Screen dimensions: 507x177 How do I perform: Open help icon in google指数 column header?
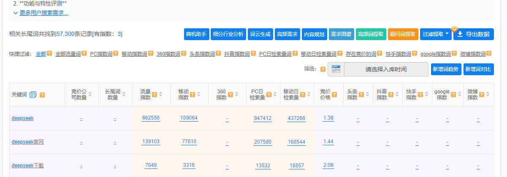pyautogui.click(x=453, y=95)
